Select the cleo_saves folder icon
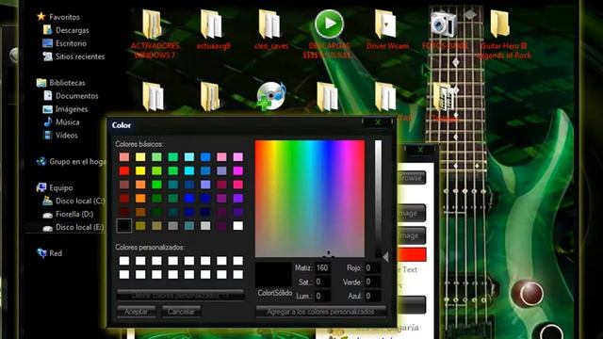603x339 pixels. (x=269, y=24)
